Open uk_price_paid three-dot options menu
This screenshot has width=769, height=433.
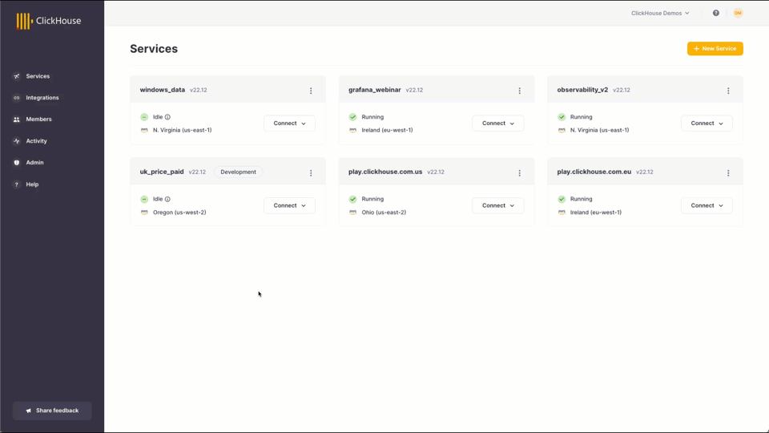311,172
